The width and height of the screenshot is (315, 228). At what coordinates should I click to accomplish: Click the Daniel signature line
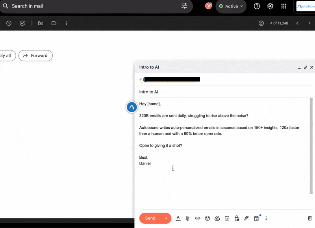coord(145,163)
